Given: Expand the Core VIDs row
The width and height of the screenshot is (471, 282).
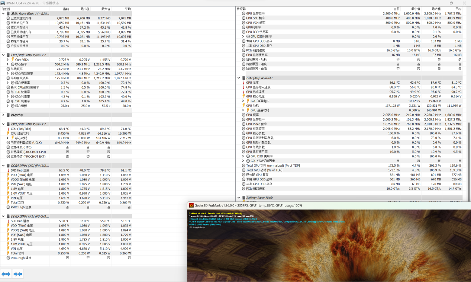Looking at the screenshot, I should click(x=8, y=60).
